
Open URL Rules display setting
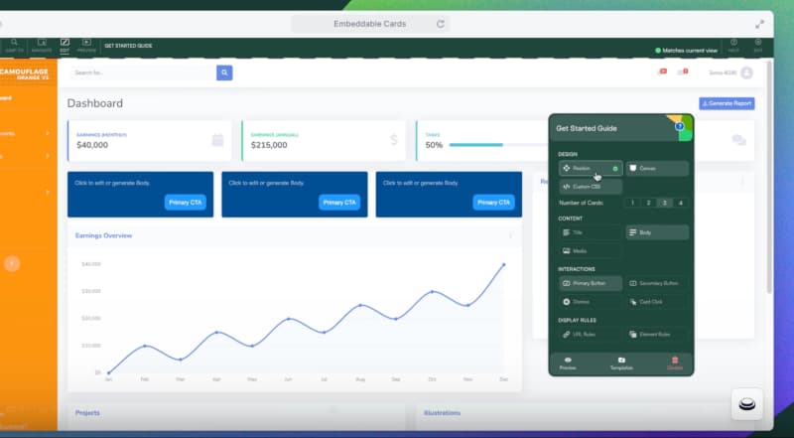point(591,335)
